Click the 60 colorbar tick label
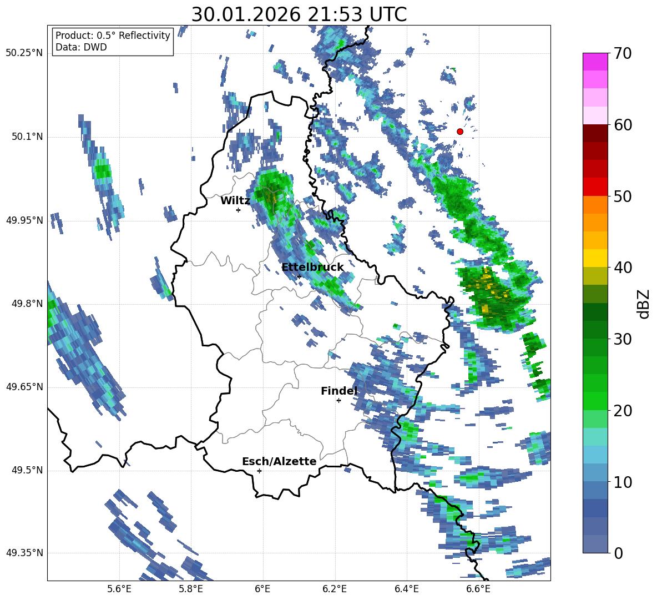The width and height of the screenshot is (657, 600). 622,125
